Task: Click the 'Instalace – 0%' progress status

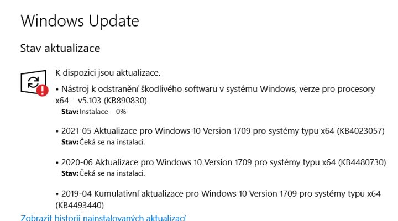Action: [103, 112]
